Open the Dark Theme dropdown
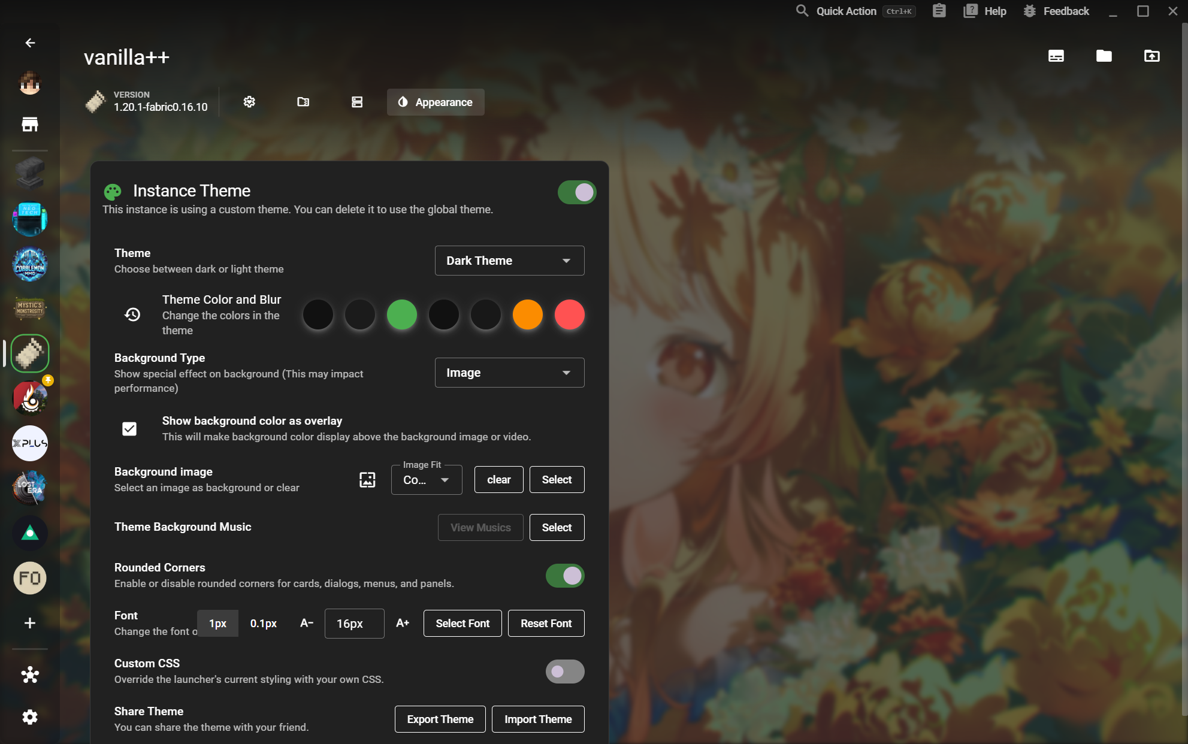Screen dimensions: 1188x744 coord(510,261)
